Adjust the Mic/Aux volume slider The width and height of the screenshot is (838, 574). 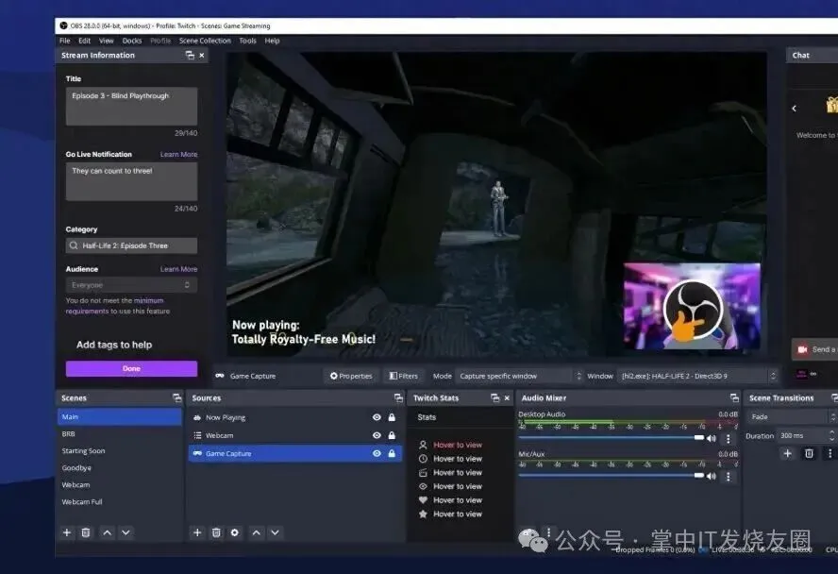pyautogui.click(x=612, y=475)
